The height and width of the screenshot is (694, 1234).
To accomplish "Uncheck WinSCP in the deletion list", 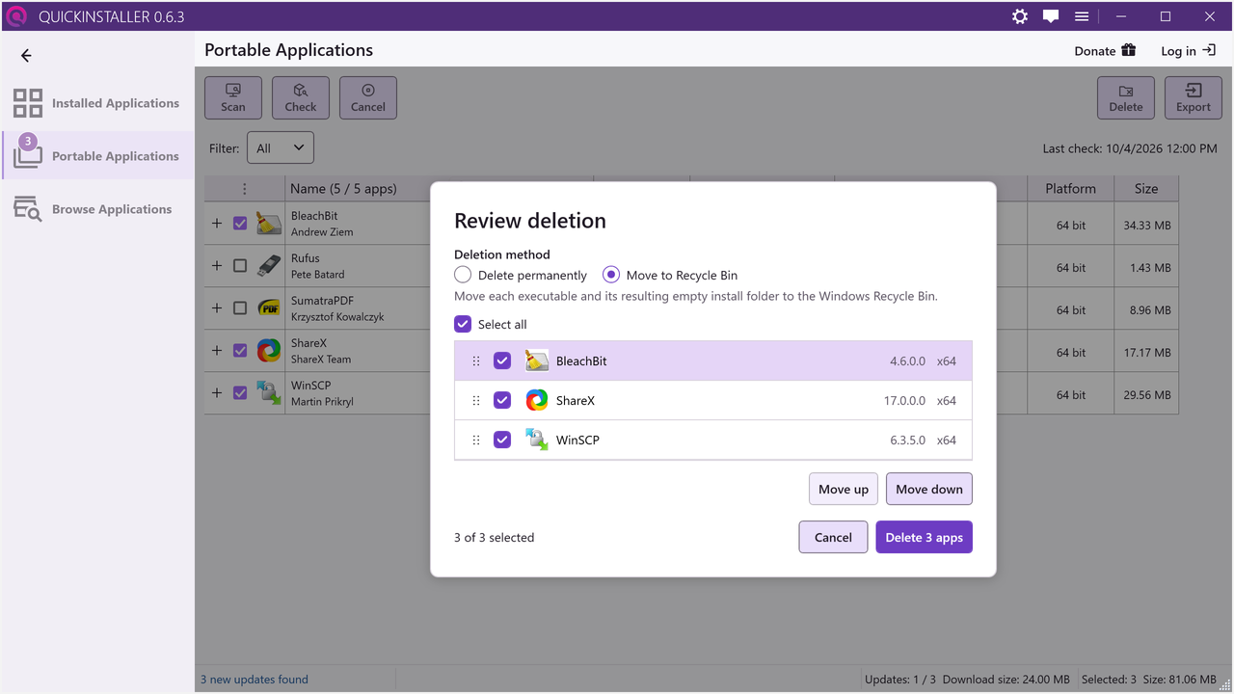I will click(502, 440).
